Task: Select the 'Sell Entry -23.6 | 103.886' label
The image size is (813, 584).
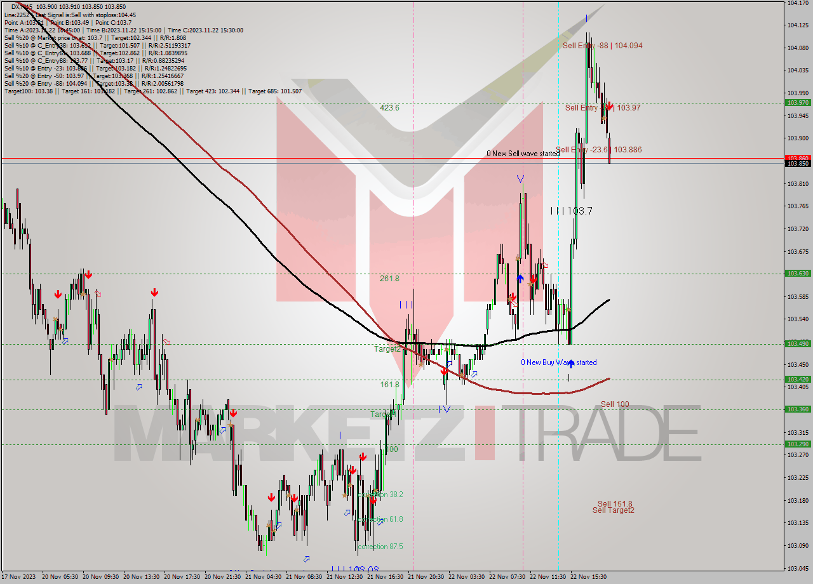Action: point(598,150)
